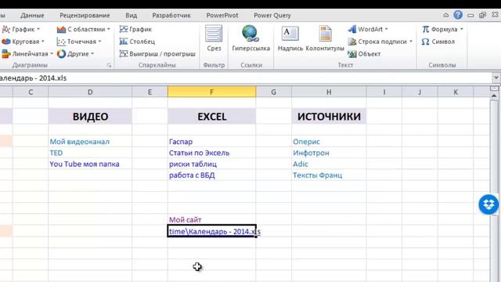Select the ИСТОЧНИКИ heading cell
This screenshot has height=282, width=501.
(329, 117)
